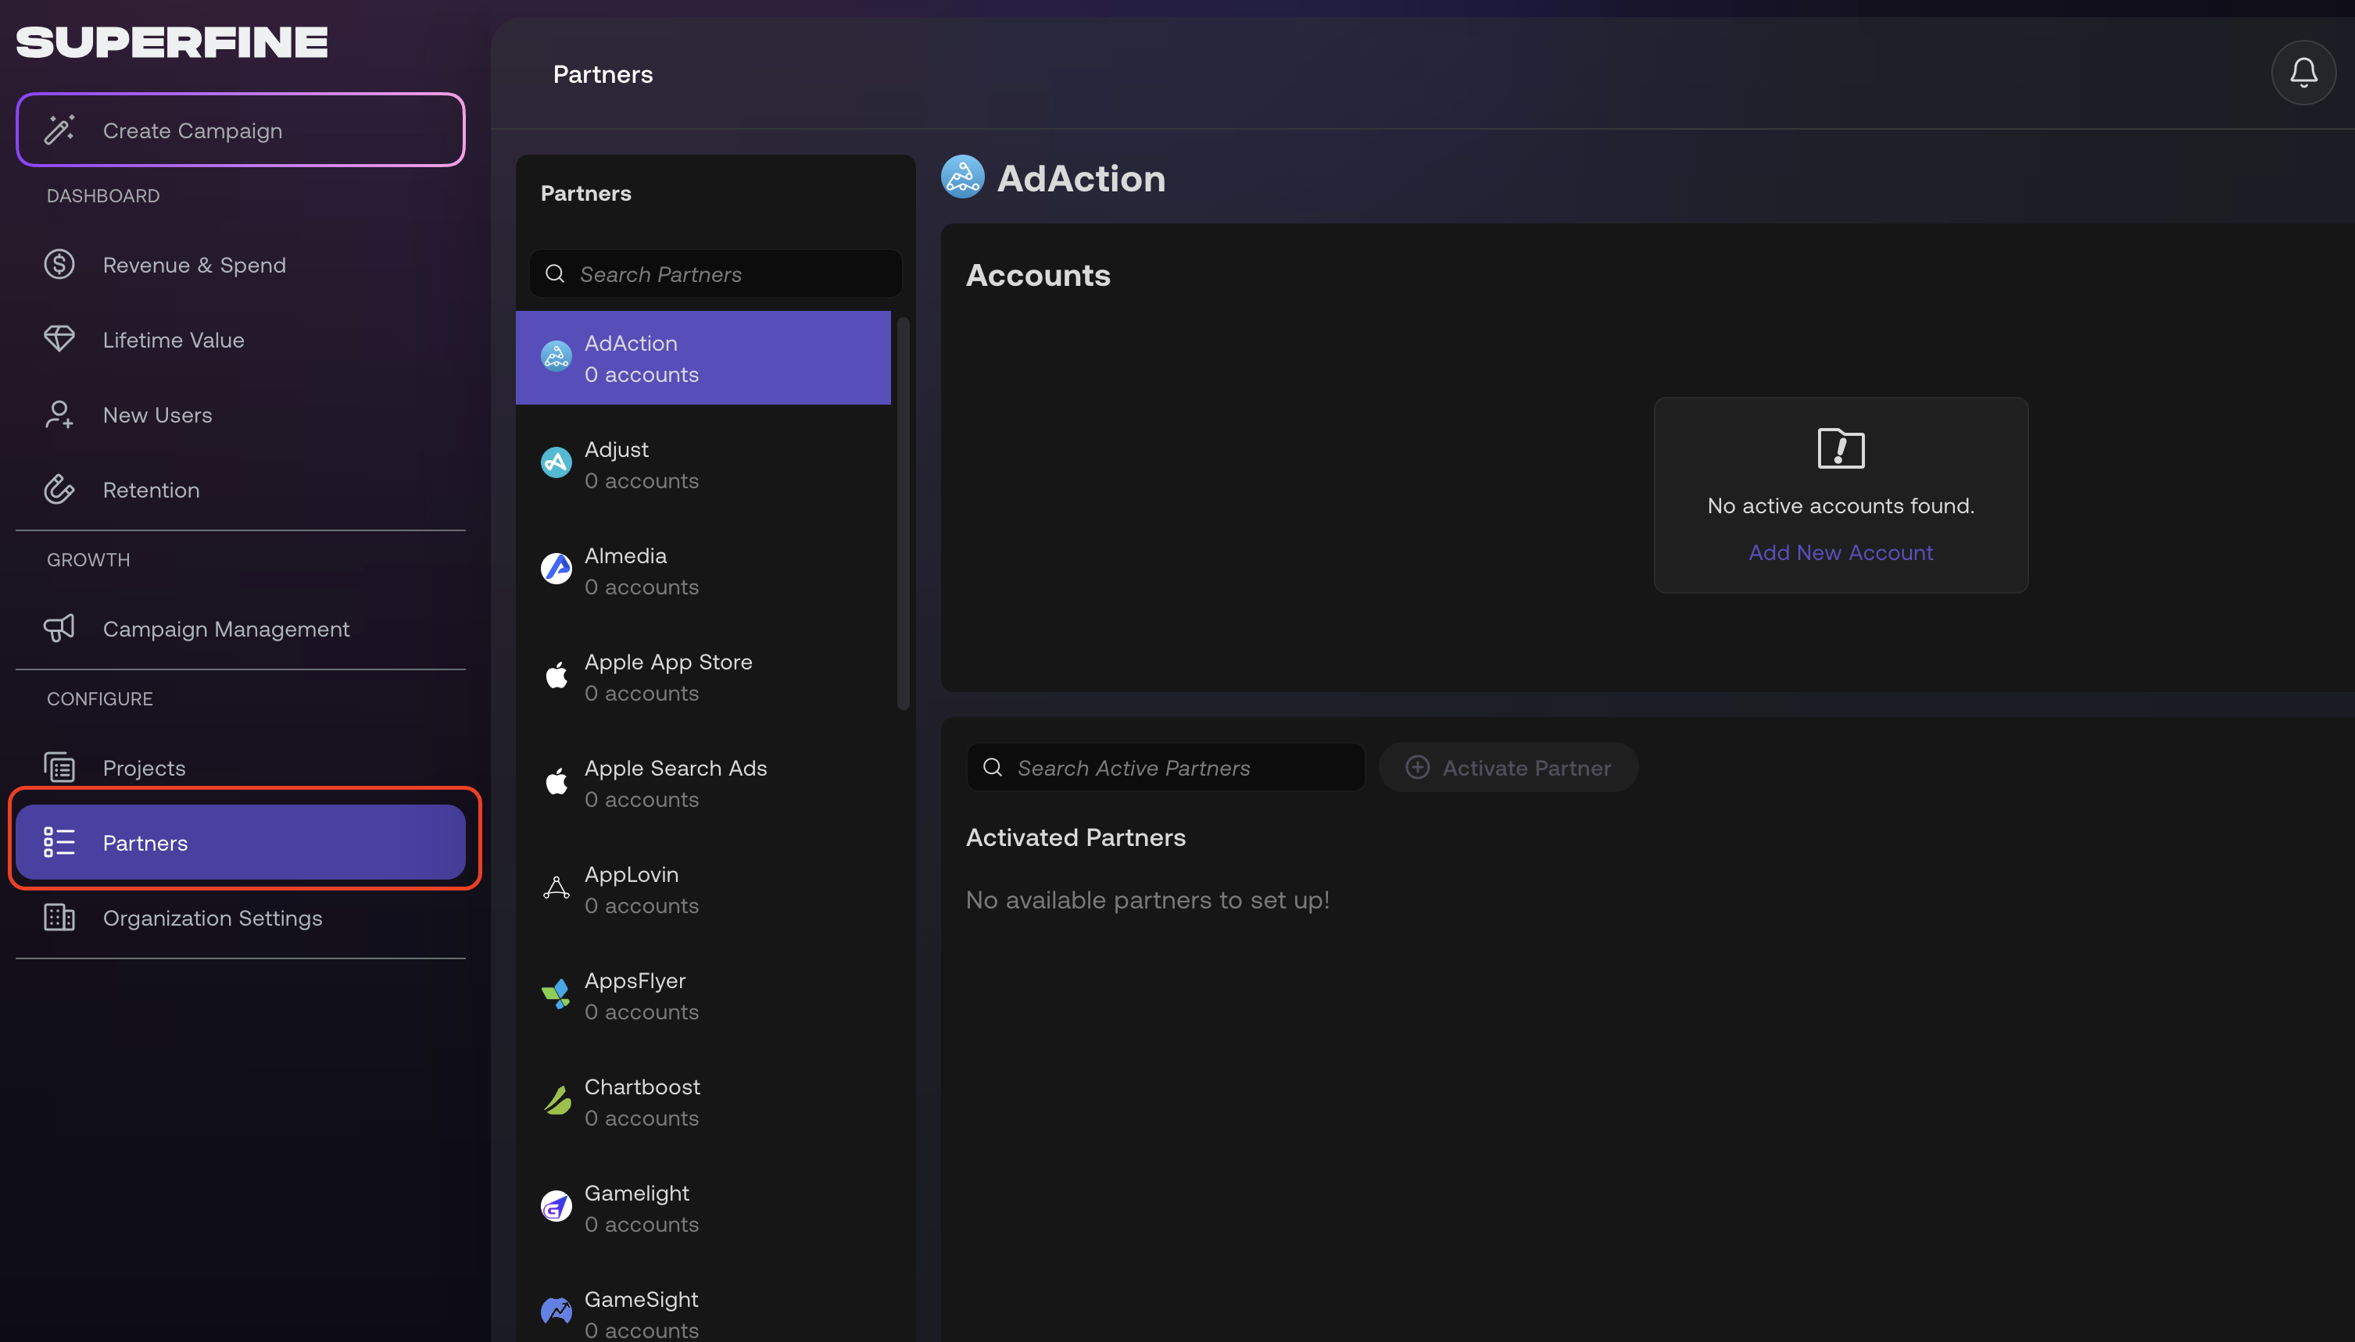Click the Lifetime Value diamond icon

pos(60,339)
